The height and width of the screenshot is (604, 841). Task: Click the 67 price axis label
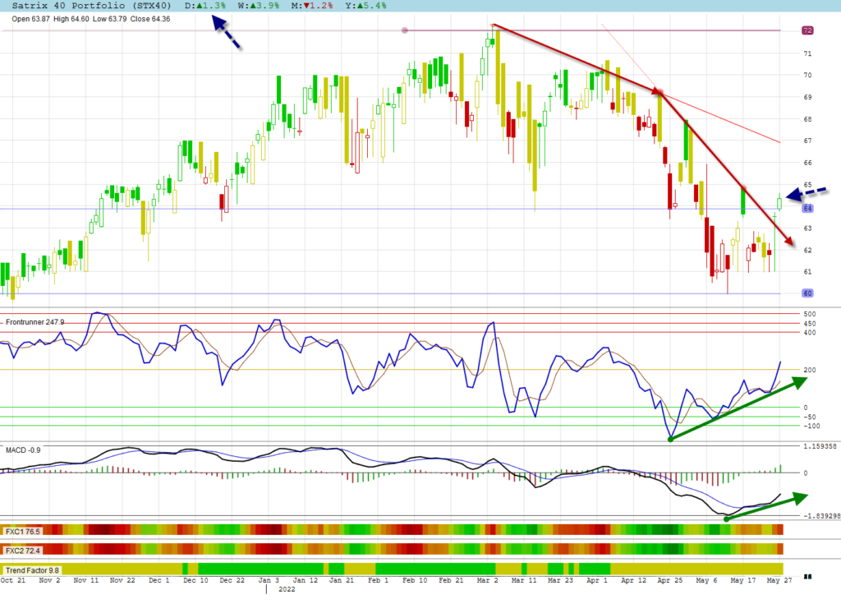click(808, 141)
